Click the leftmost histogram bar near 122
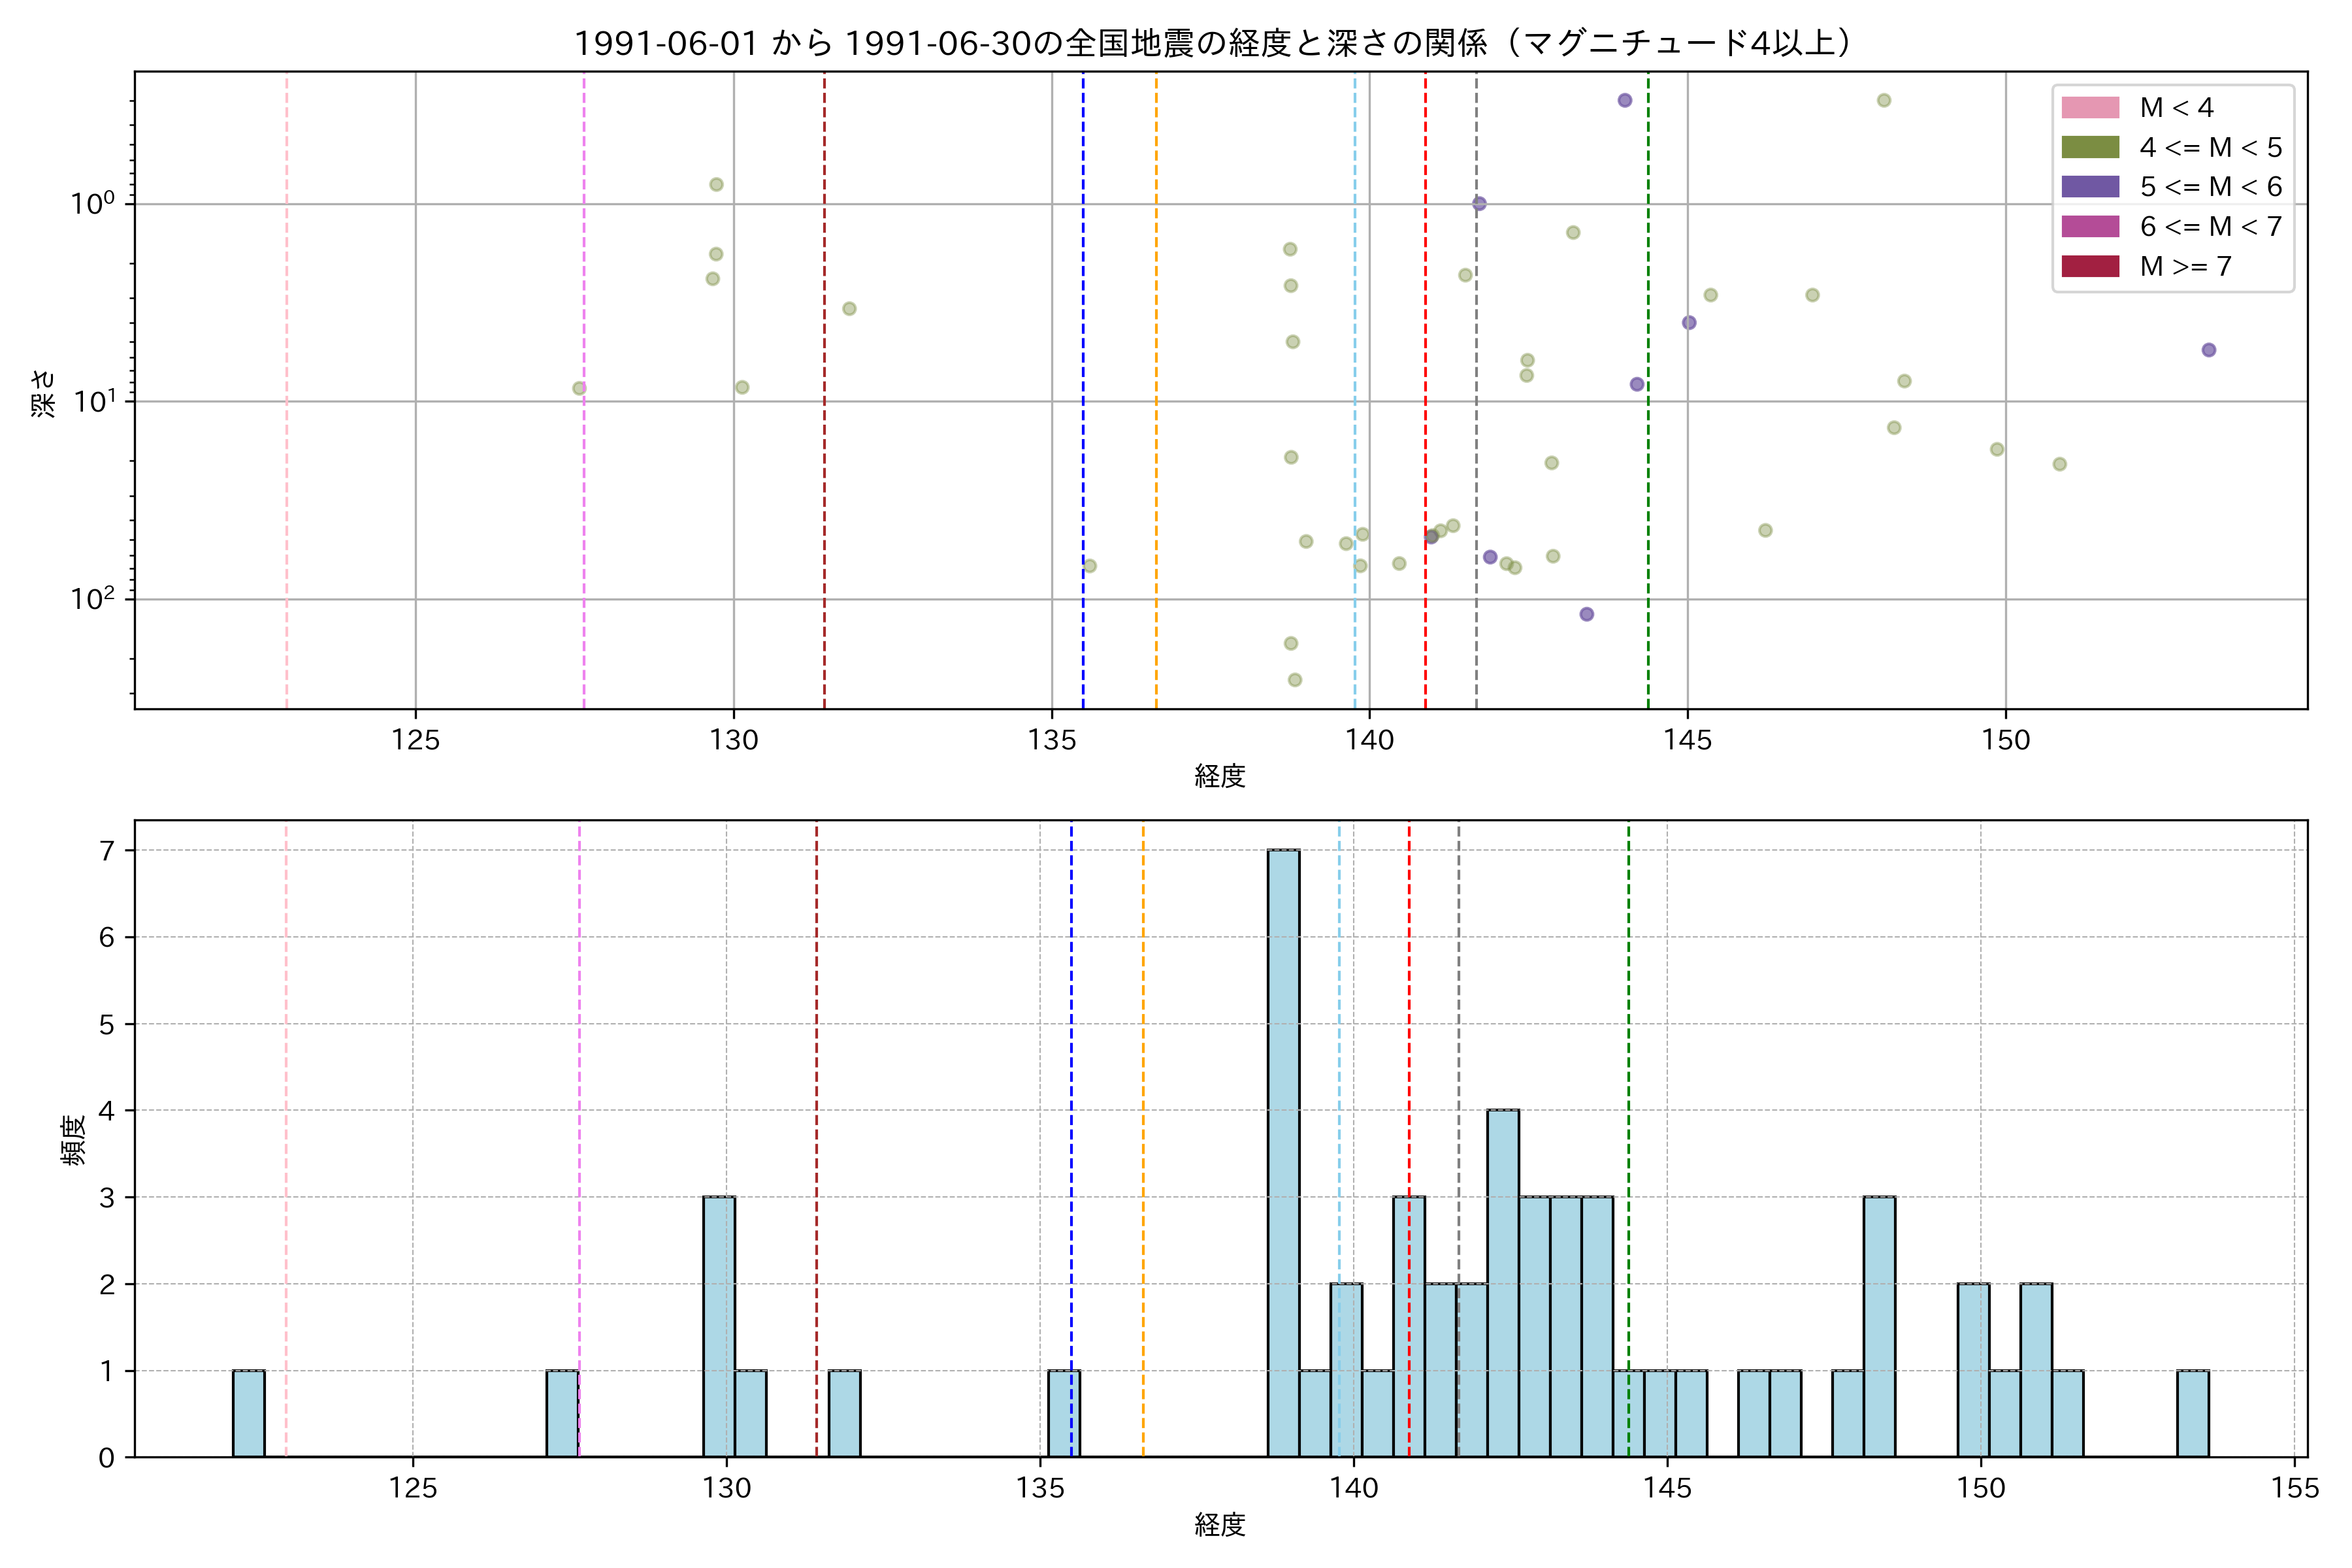The width and height of the screenshot is (2352, 1568). pyautogui.click(x=249, y=1412)
